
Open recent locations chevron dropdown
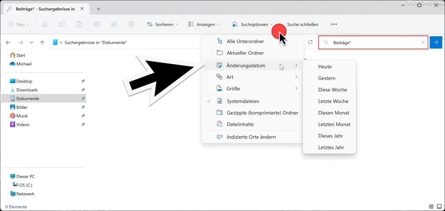coord(31,43)
